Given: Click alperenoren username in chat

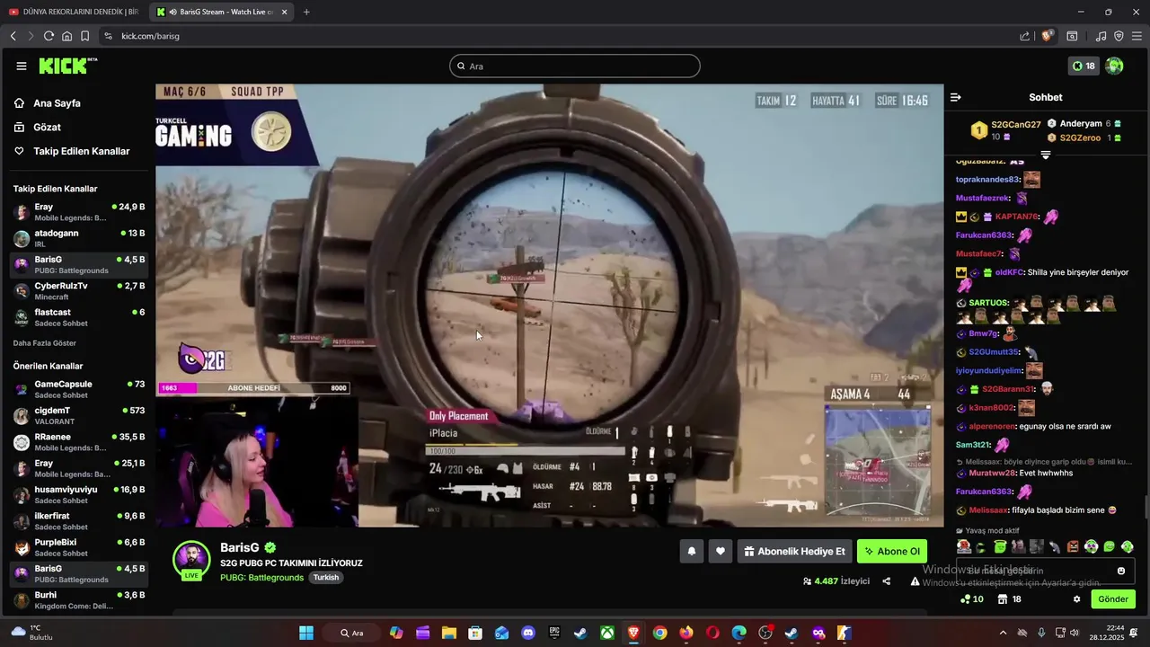Looking at the screenshot, I should [x=994, y=426].
